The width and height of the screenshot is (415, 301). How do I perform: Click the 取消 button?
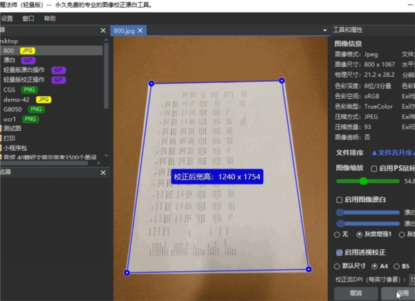(356, 293)
